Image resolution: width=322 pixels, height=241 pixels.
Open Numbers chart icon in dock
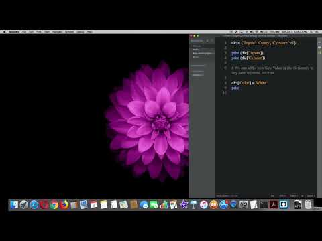tap(164, 204)
